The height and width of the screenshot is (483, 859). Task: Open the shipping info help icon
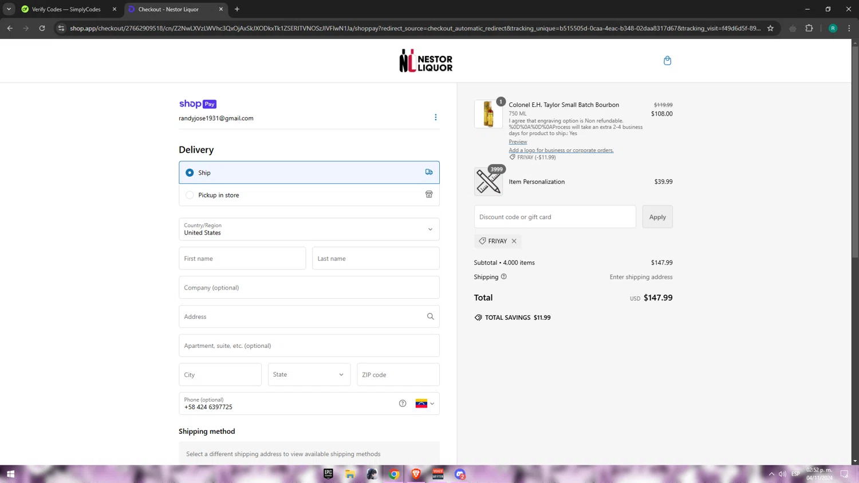point(504,276)
